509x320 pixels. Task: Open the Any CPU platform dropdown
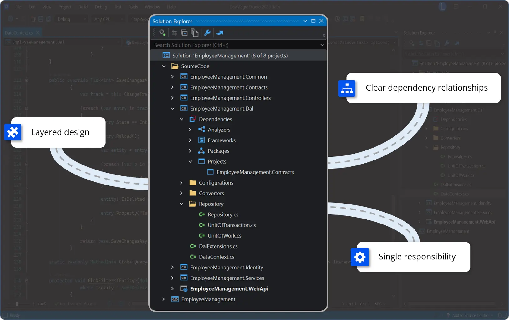(x=108, y=19)
